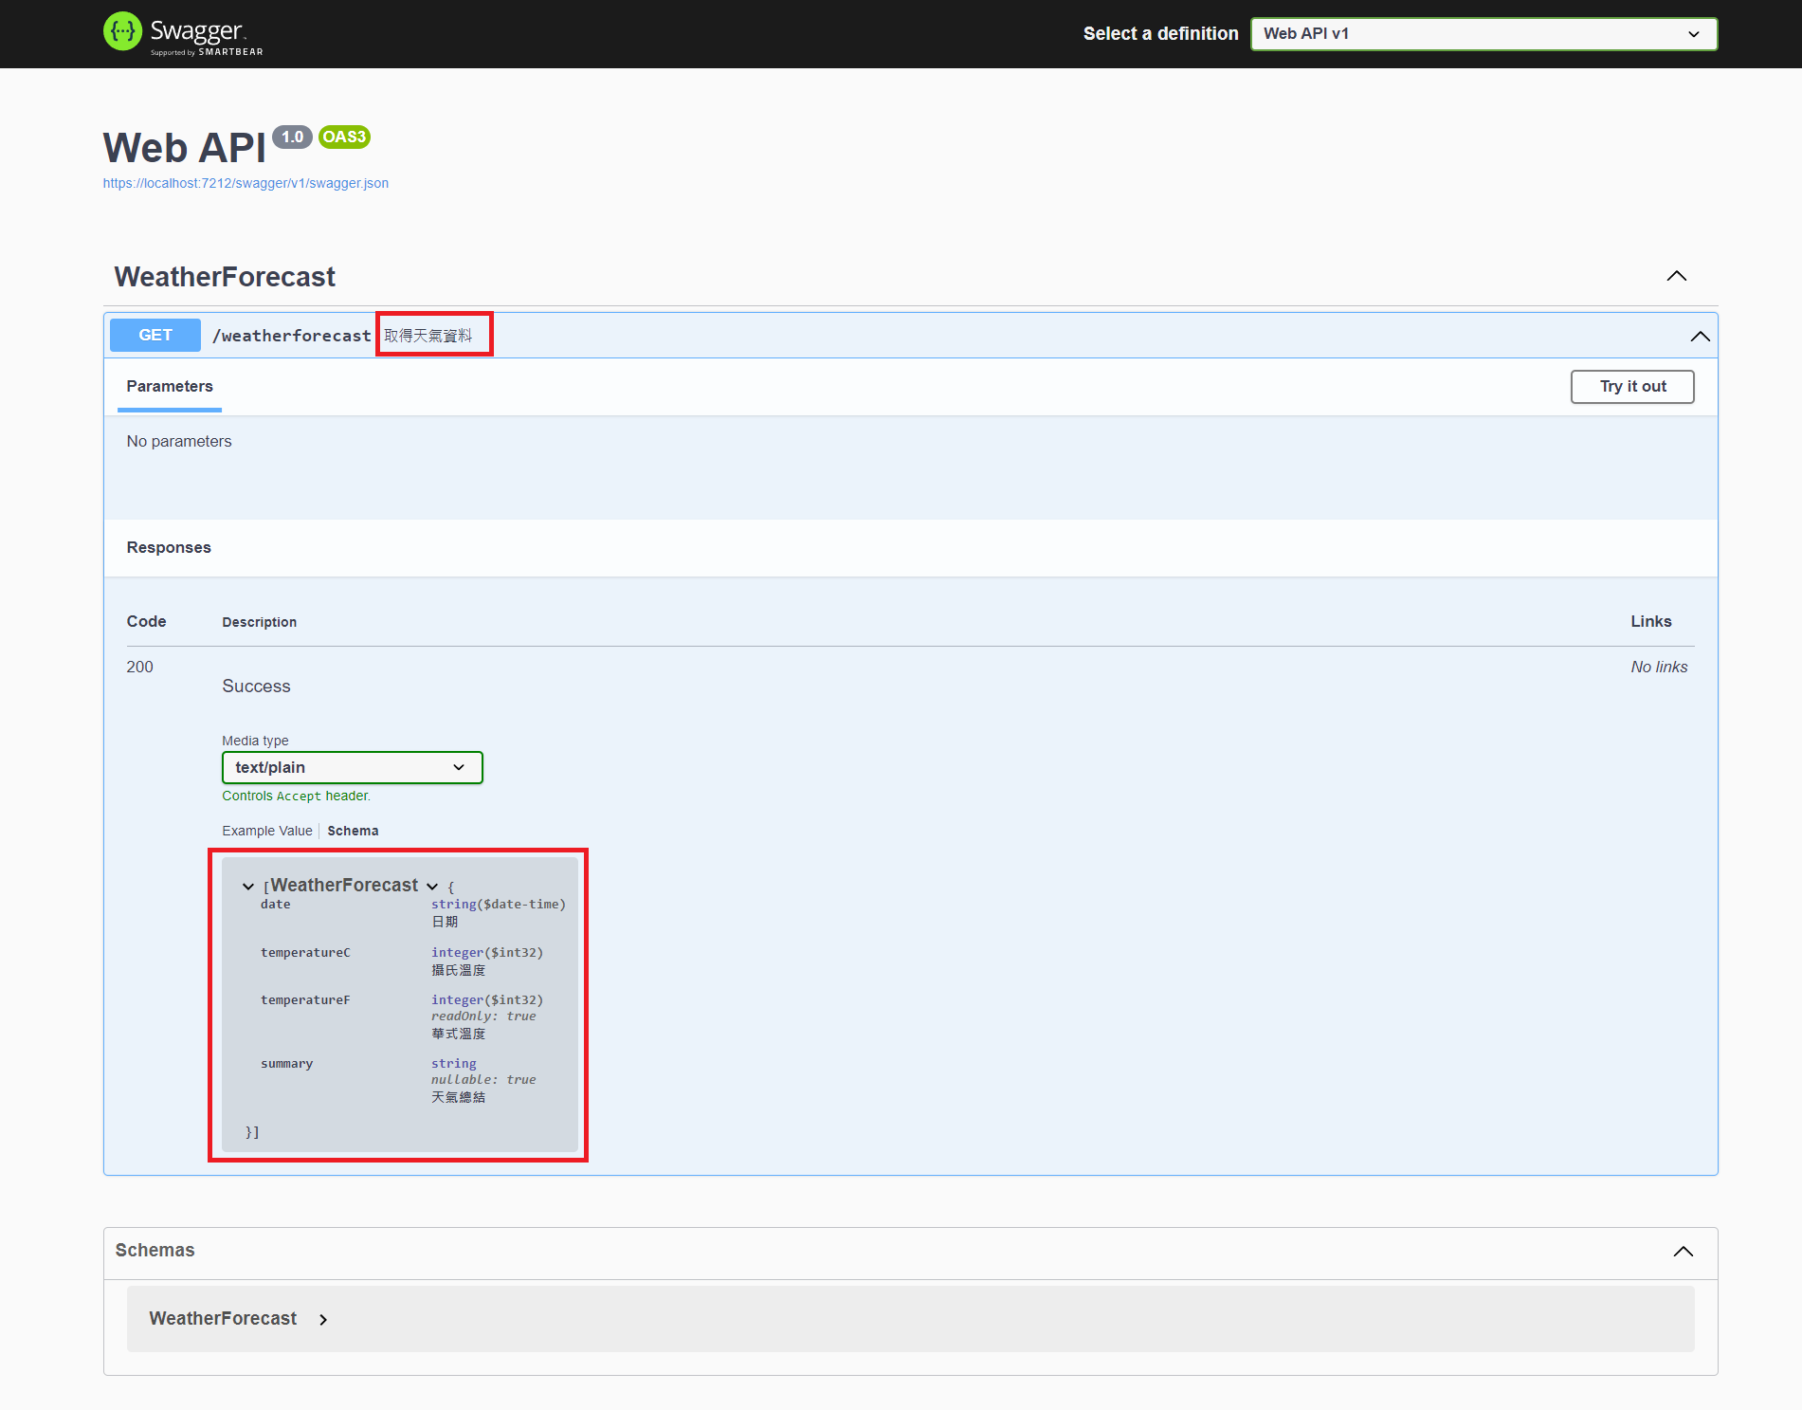The width and height of the screenshot is (1802, 1410).
Task: Collapse the GET /weatherforecast operation chevron
Action: tap(1700, 336)
